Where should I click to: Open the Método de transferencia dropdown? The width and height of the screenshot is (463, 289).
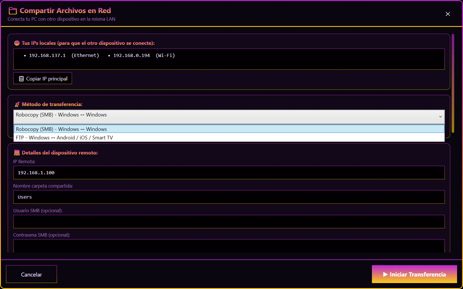pos(229,117)
